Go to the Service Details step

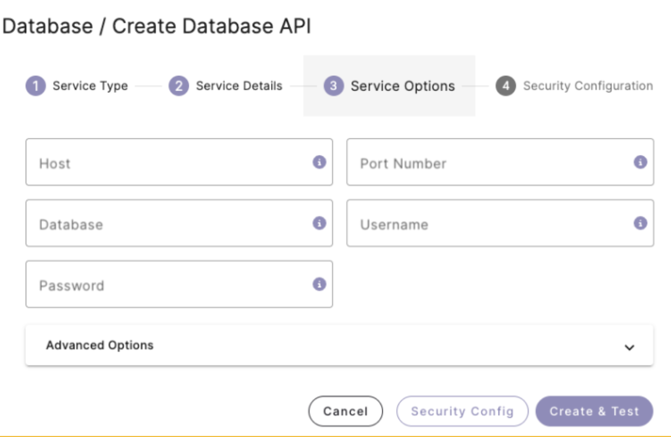click(x=239, y=86)
